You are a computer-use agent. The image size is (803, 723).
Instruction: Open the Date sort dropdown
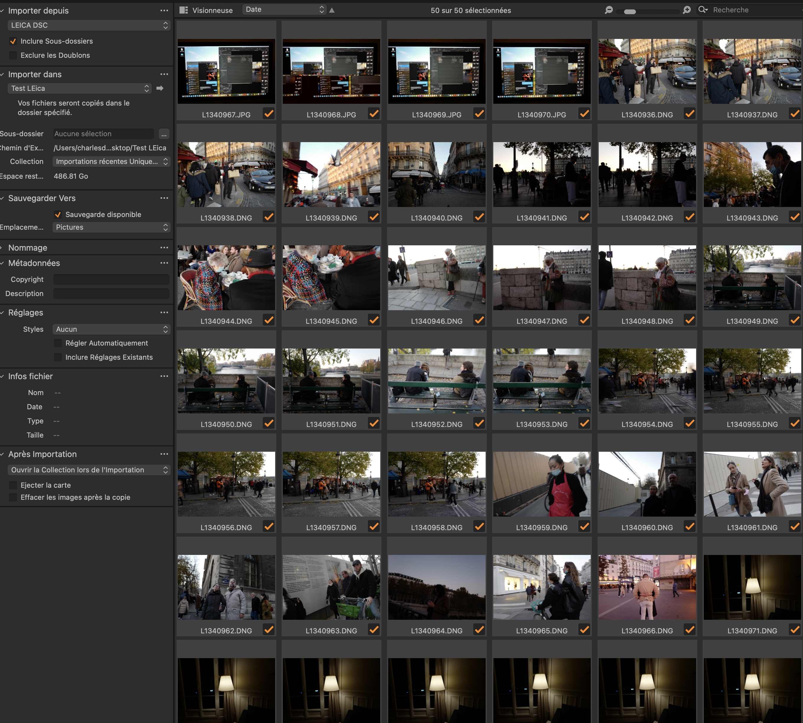click(x=284, y=9)
